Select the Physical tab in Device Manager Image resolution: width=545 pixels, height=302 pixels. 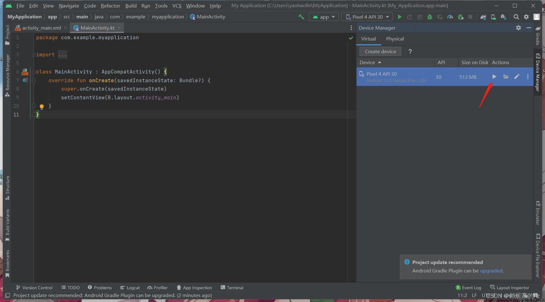point(395,39)
